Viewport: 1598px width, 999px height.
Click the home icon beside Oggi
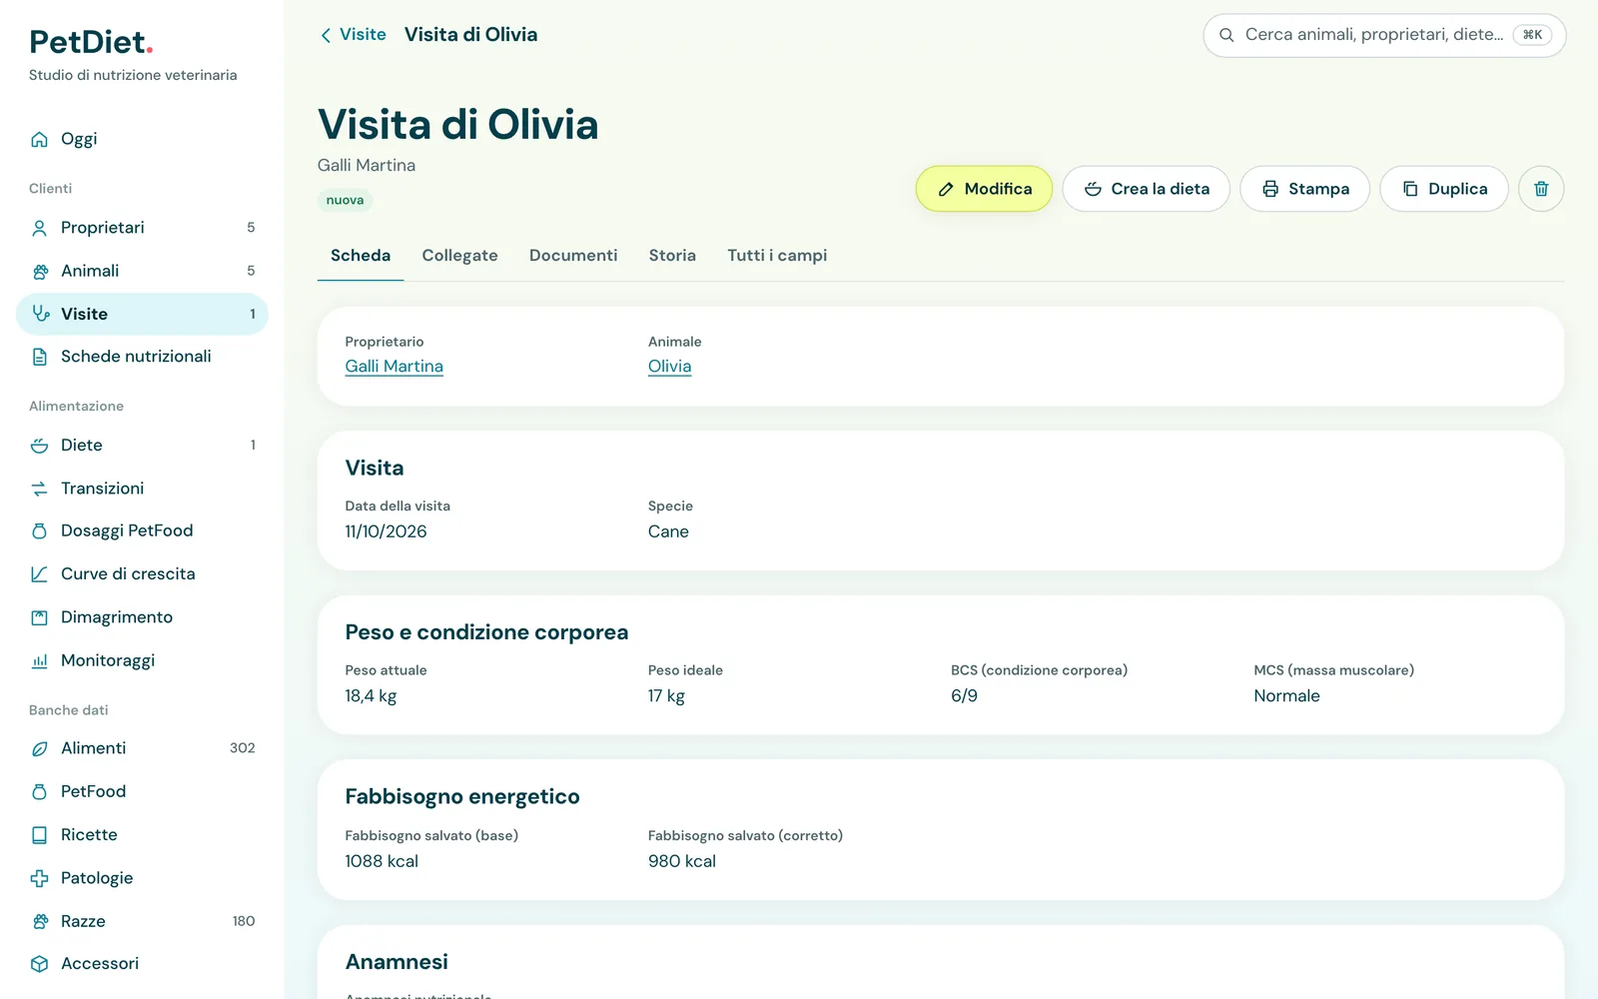(40, 140)
